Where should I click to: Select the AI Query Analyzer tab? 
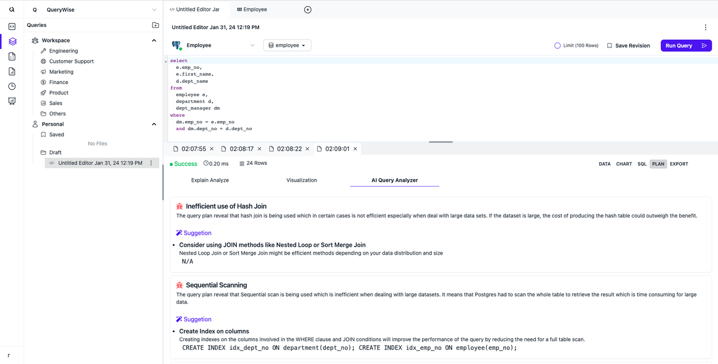[394, 180]
